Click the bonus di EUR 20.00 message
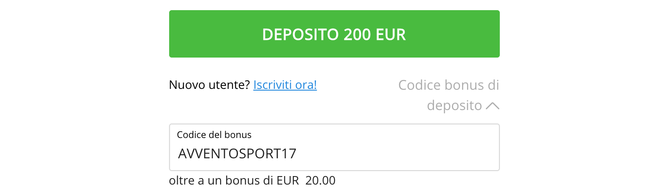The height and width of the screenshot is (193, 663). click(x=252, y=181)
